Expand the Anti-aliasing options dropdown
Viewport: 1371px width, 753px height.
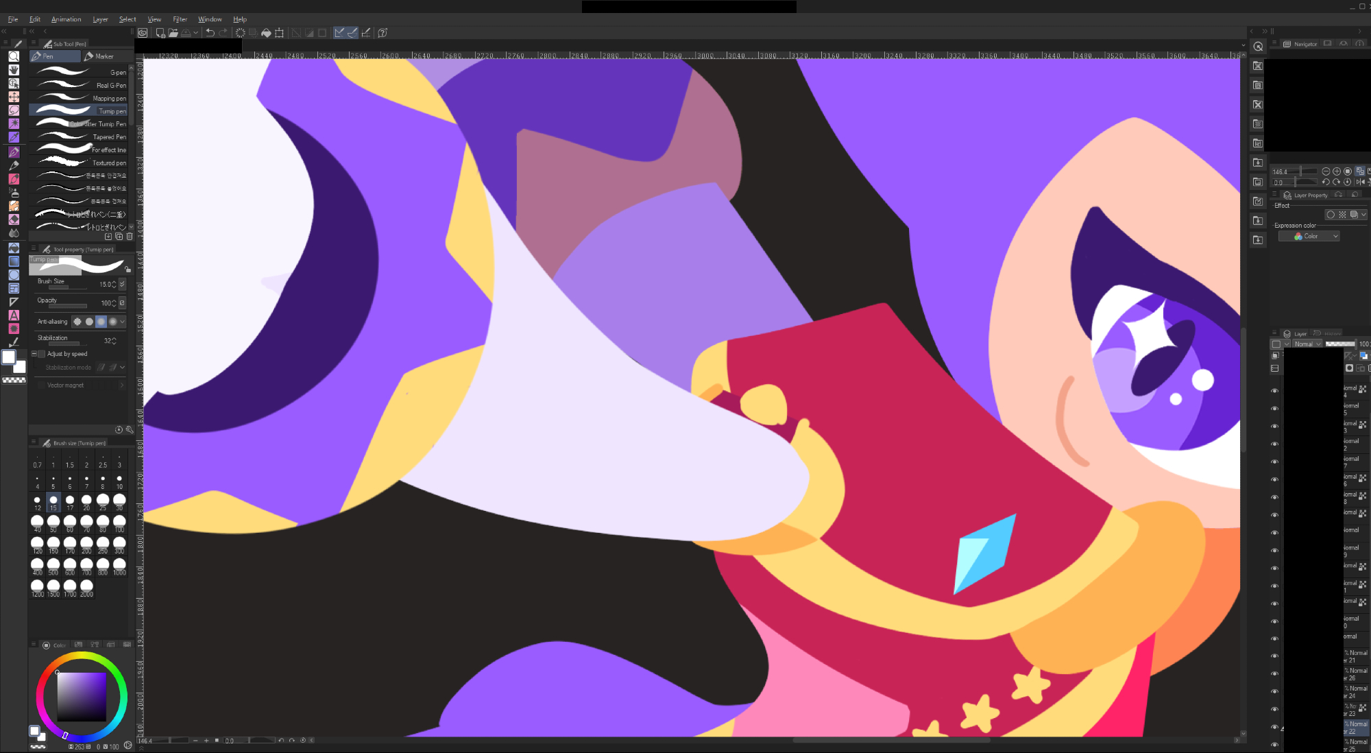pyautogui.click(x=123, y=322)
